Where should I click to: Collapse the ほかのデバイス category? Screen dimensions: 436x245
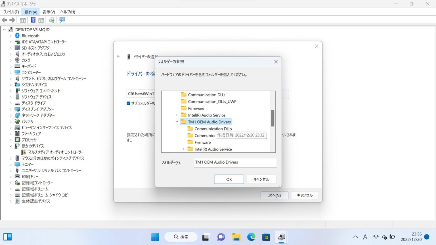tap(11, 146)
